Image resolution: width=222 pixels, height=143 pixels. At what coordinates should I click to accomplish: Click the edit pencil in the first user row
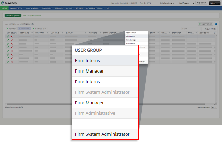[x=8, y=36]
